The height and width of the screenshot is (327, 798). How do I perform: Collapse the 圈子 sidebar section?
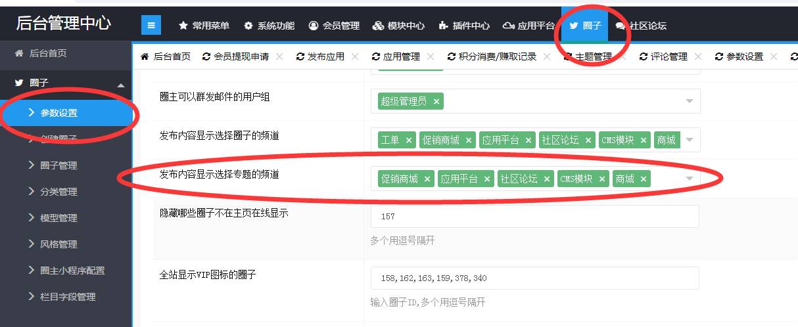point(120,85)
